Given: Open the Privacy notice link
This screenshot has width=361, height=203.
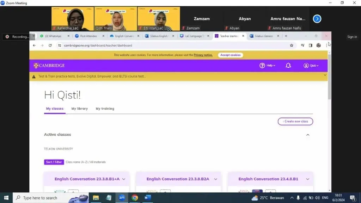Looking at the screenshot, I should 203,55.
